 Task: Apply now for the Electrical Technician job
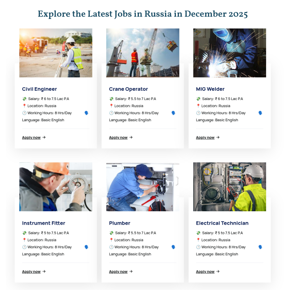pyautogui.click(x=208, y=272)
